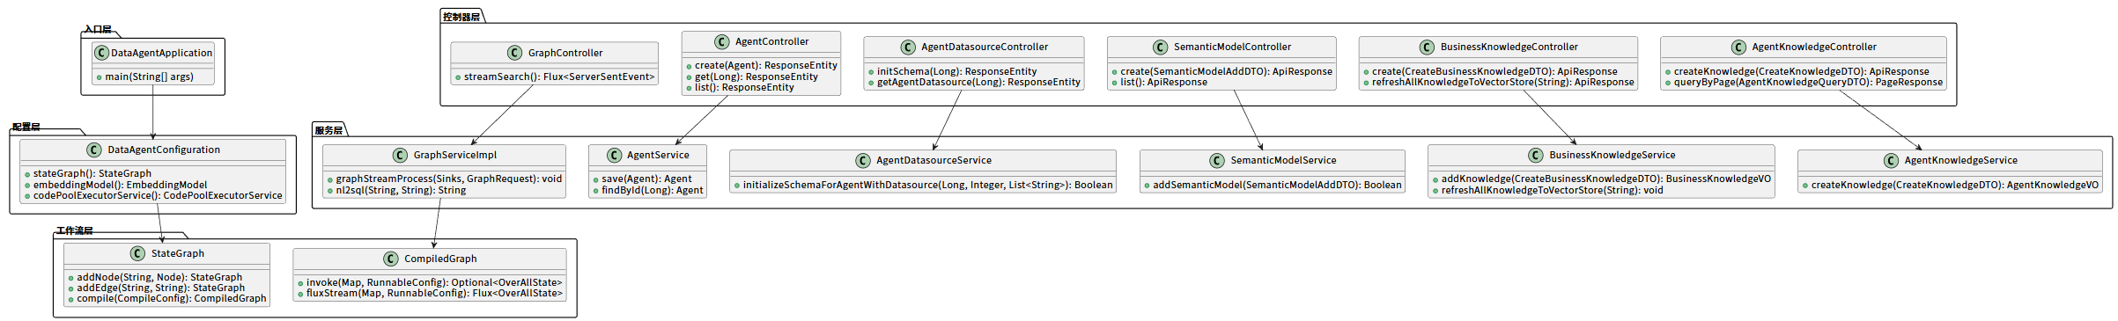The image size is (2118, 321).
Task: Click the BusinessKnowledgeService class title
Action: point(1612,155)
